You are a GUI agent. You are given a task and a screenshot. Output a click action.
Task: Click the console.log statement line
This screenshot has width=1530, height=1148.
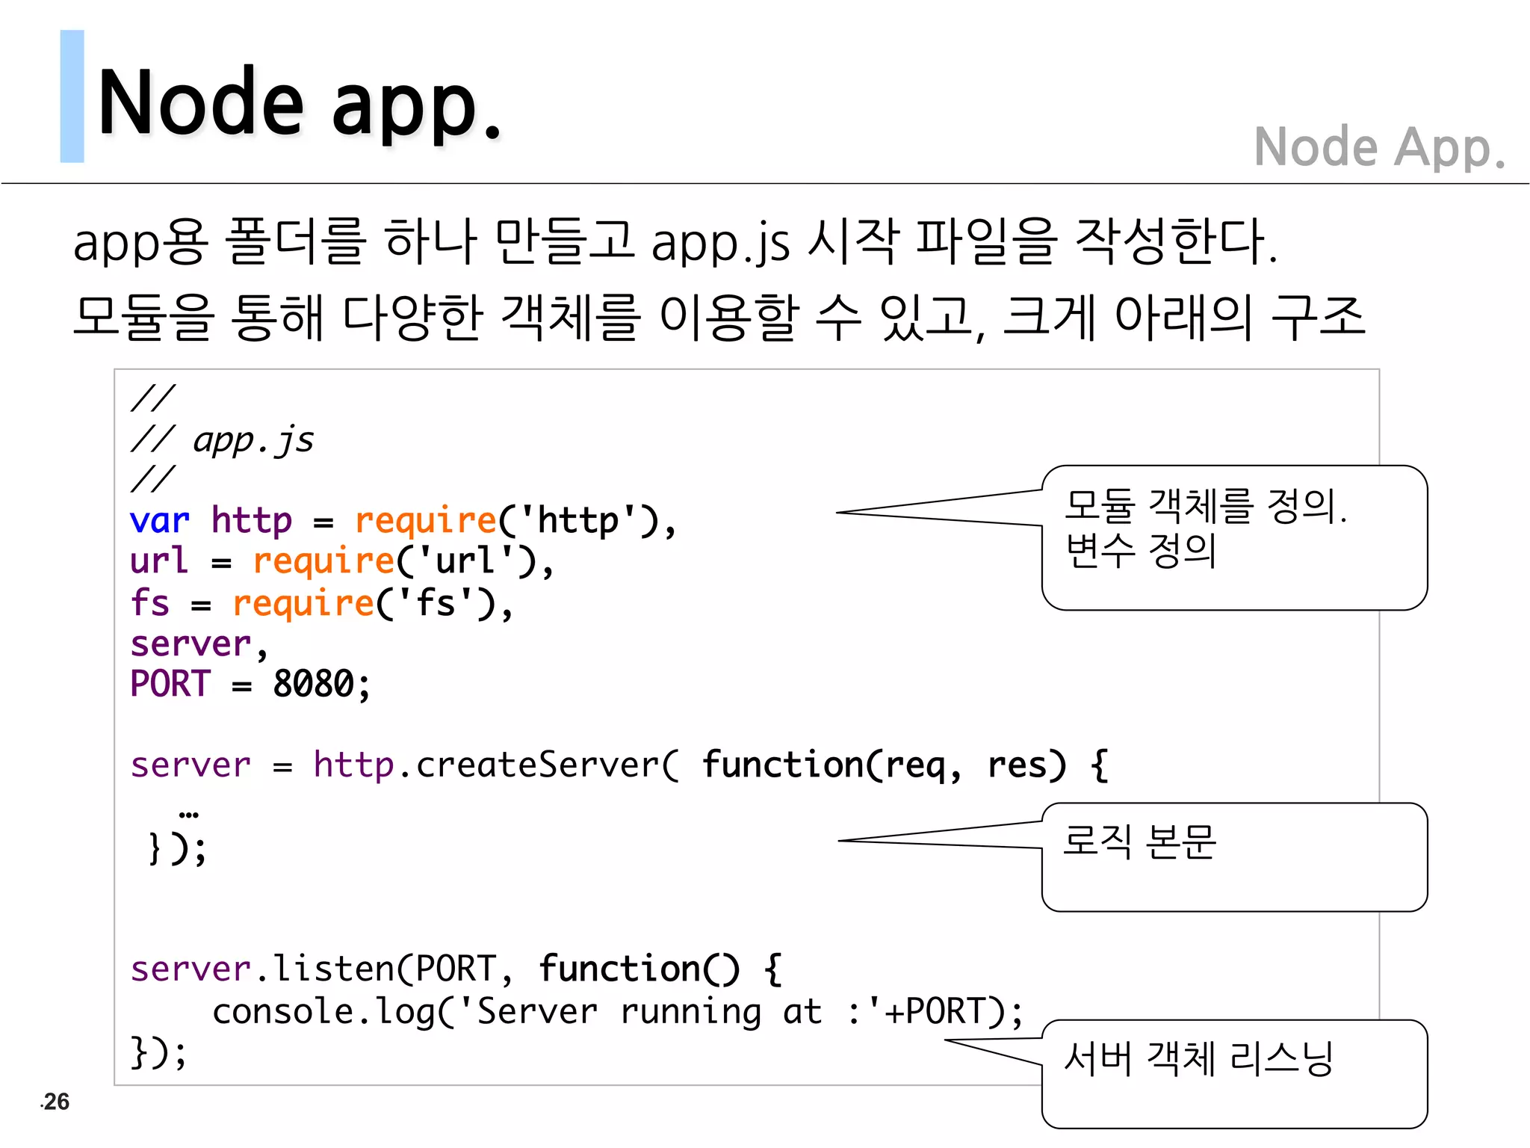pos(617,1012)
